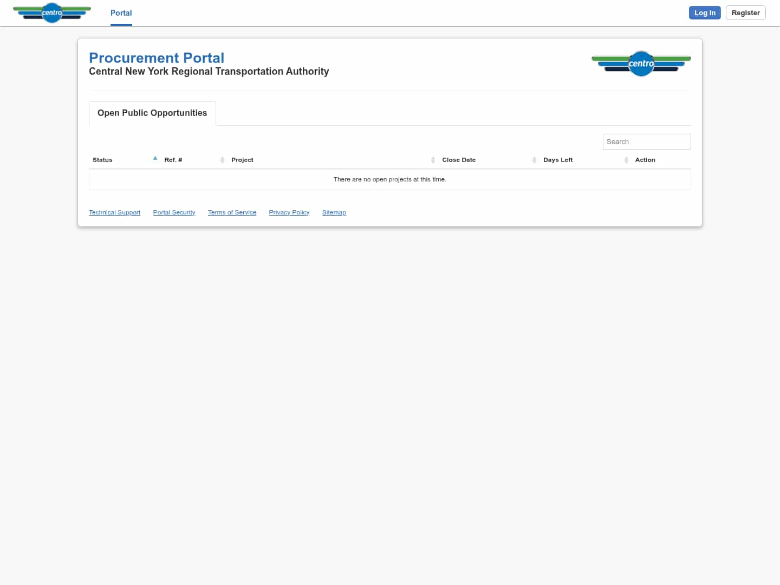Visit the Privacy Policy link
Viewport: 780px width, 585px height.
pyautogui.click(x=289, y=212)
